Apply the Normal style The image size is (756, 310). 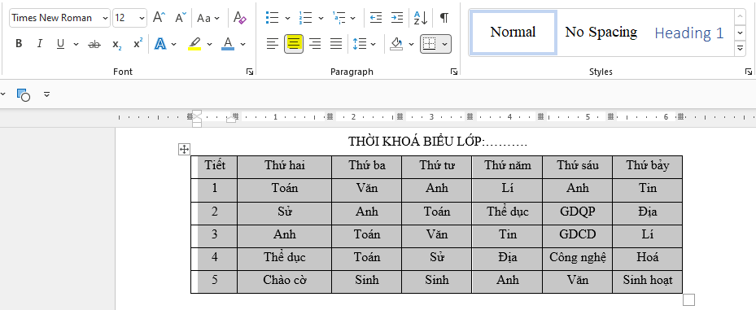[513, 33]
